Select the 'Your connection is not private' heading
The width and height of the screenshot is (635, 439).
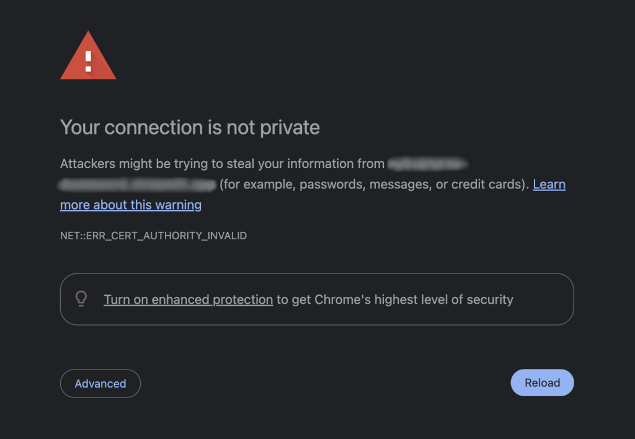(x=190, y=127)
